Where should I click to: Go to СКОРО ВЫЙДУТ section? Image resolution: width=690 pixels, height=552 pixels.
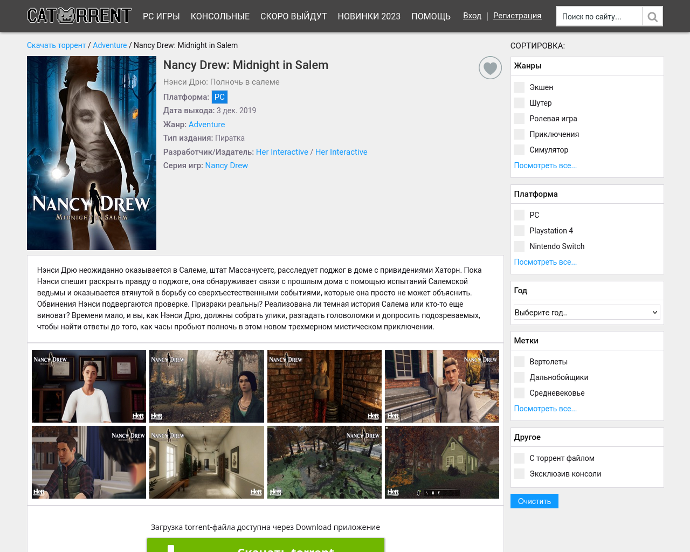pyautogui.click(x=294, y=16)
